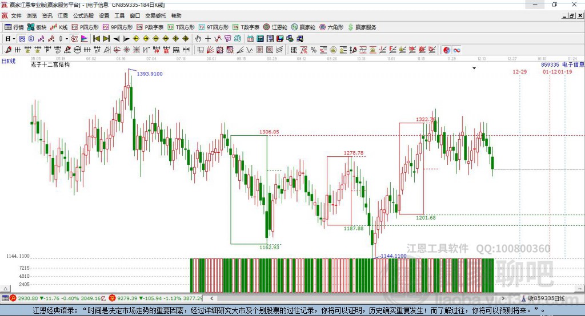Click the 1393.9100 high price label
This screenshot has width=585, height=316.
150,74
